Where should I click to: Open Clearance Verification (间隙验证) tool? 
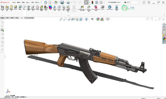click(11, 8)
